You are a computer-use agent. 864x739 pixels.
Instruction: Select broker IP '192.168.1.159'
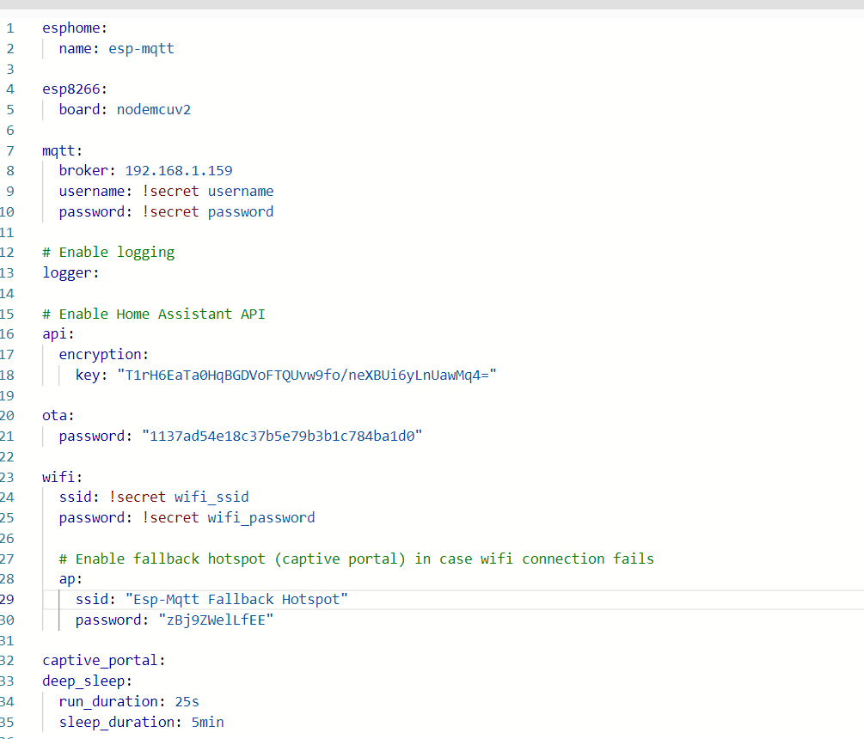179,171
